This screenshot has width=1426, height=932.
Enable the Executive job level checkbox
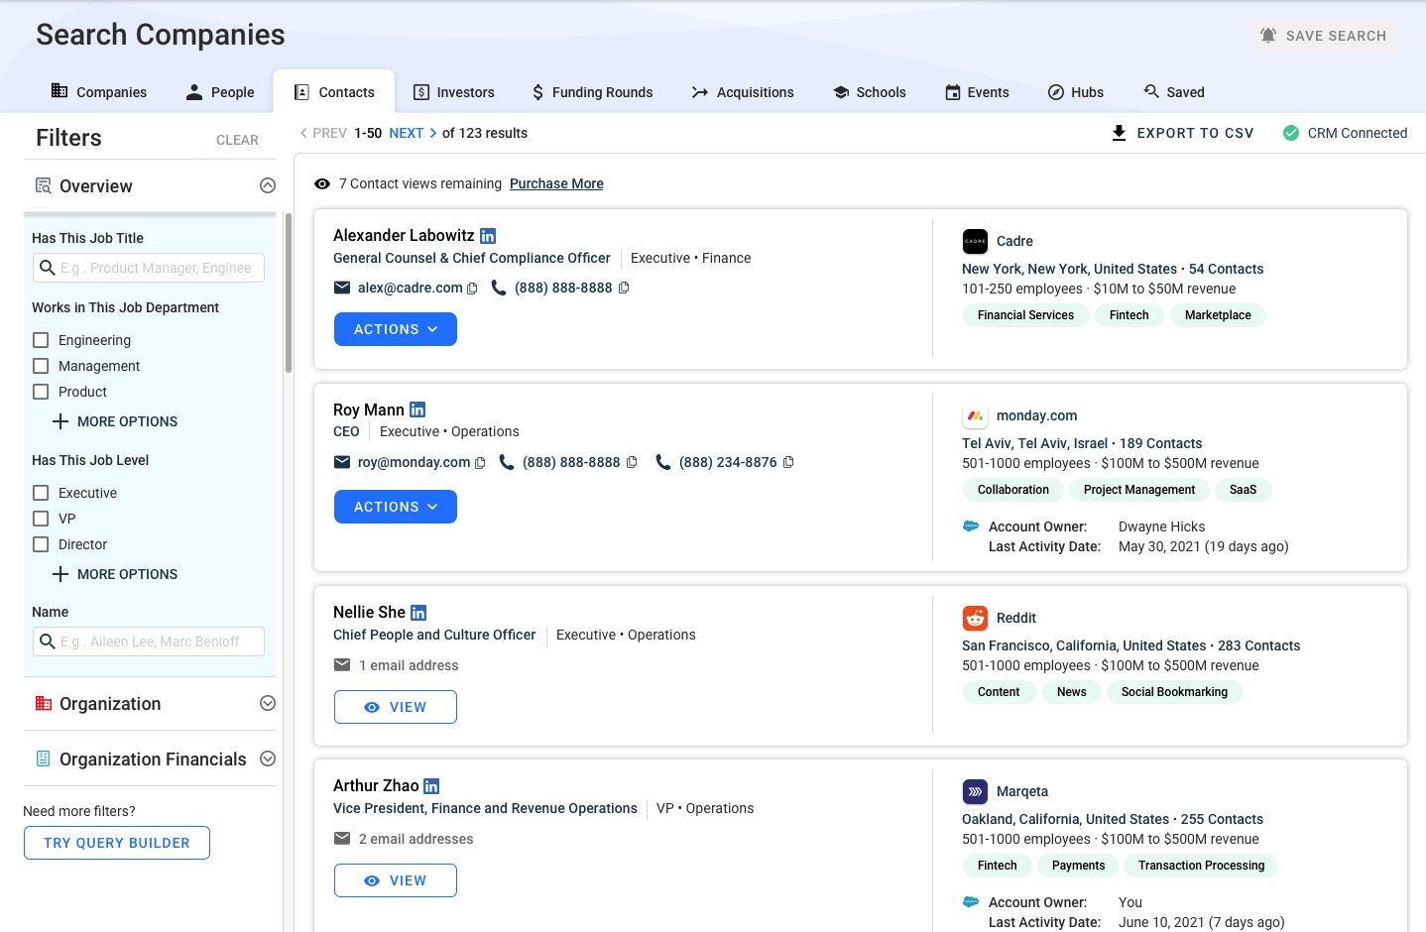coord(40,492)
